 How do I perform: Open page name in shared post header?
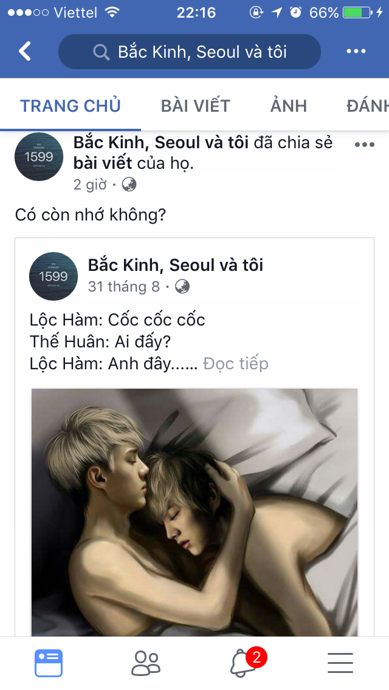pos(176,265)
